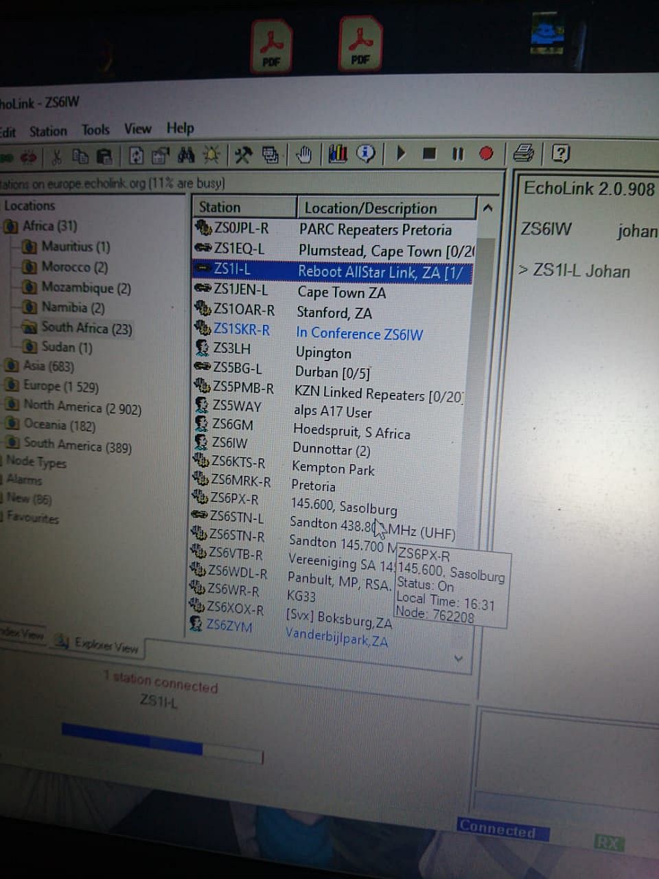Click the red Record button

(x=486, y=153)
